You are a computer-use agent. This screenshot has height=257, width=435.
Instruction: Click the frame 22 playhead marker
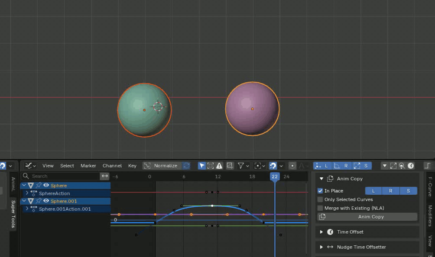pyautogui.click(x=275, y=177)
